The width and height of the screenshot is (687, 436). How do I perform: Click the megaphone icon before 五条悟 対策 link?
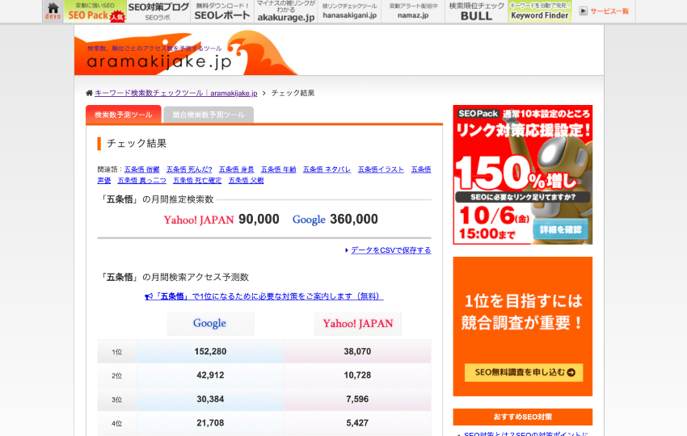coord(149,296)
